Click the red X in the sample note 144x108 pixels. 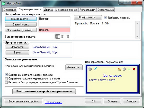click(x=134, y=69)
